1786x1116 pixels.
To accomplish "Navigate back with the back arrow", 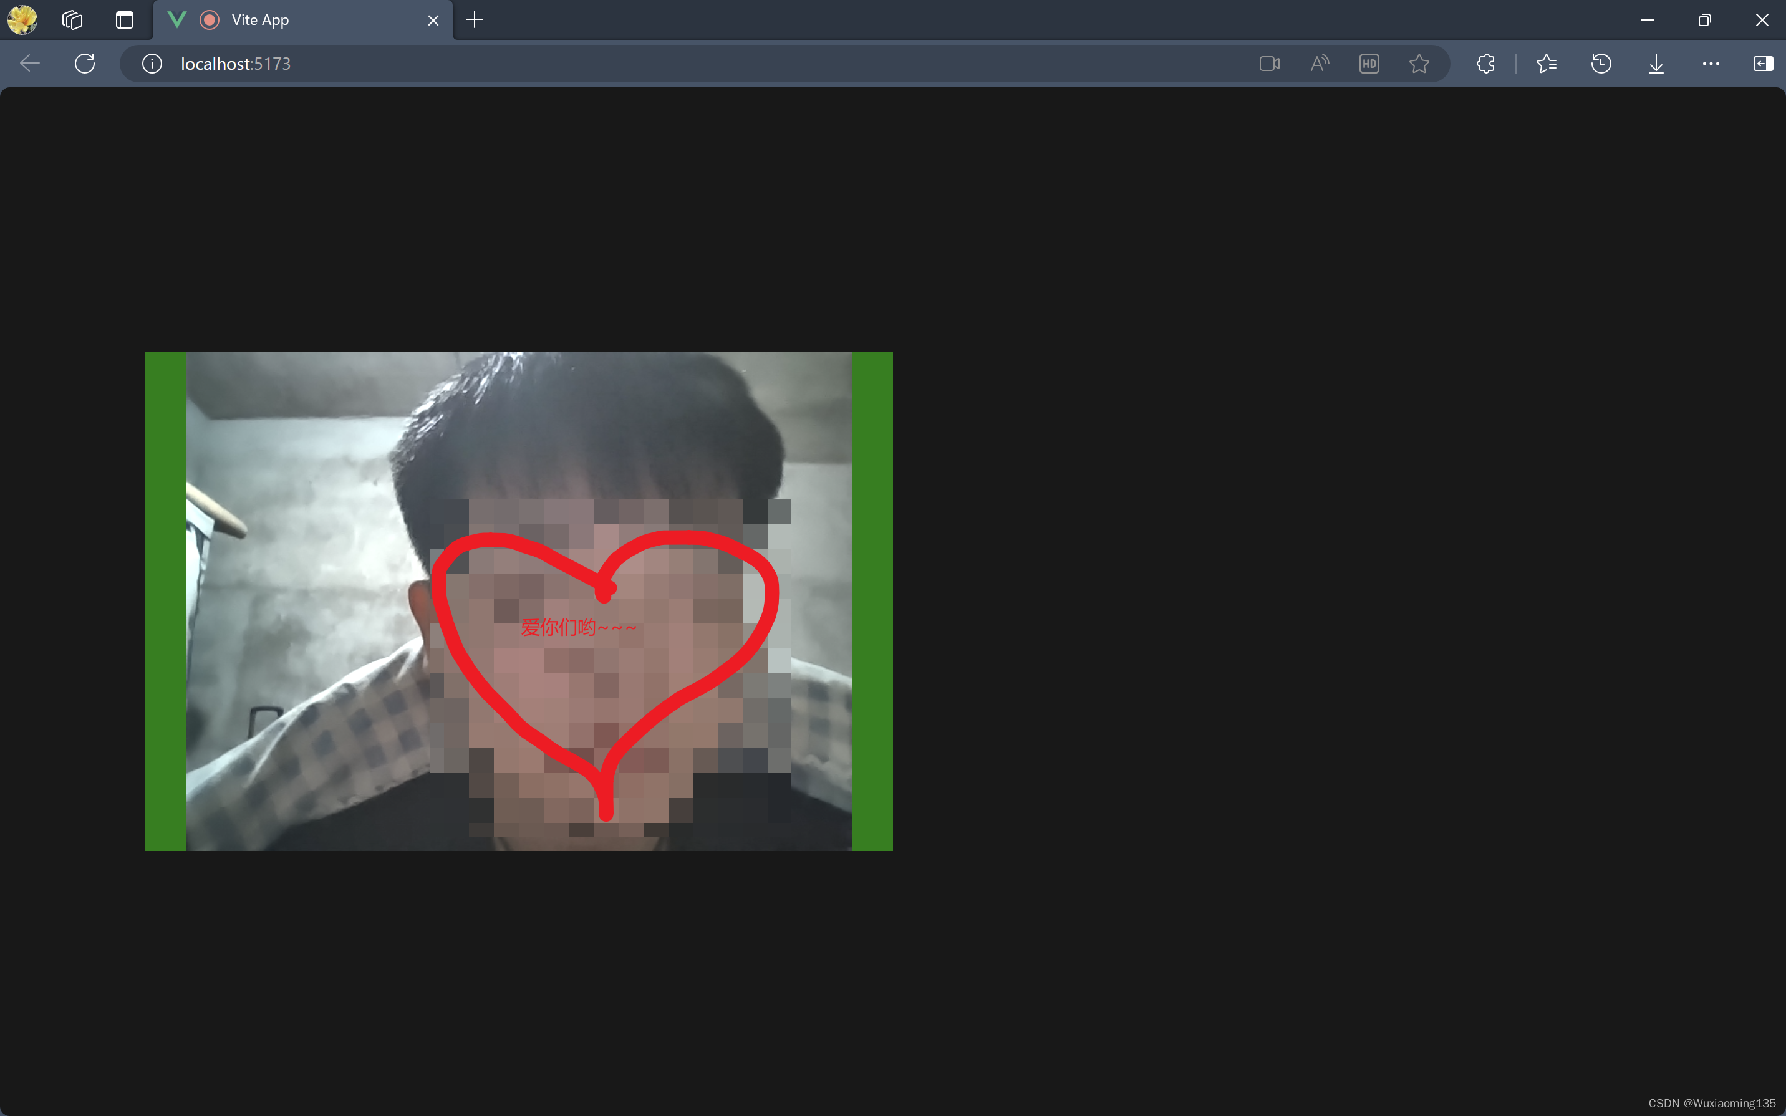I will (29, 64).
